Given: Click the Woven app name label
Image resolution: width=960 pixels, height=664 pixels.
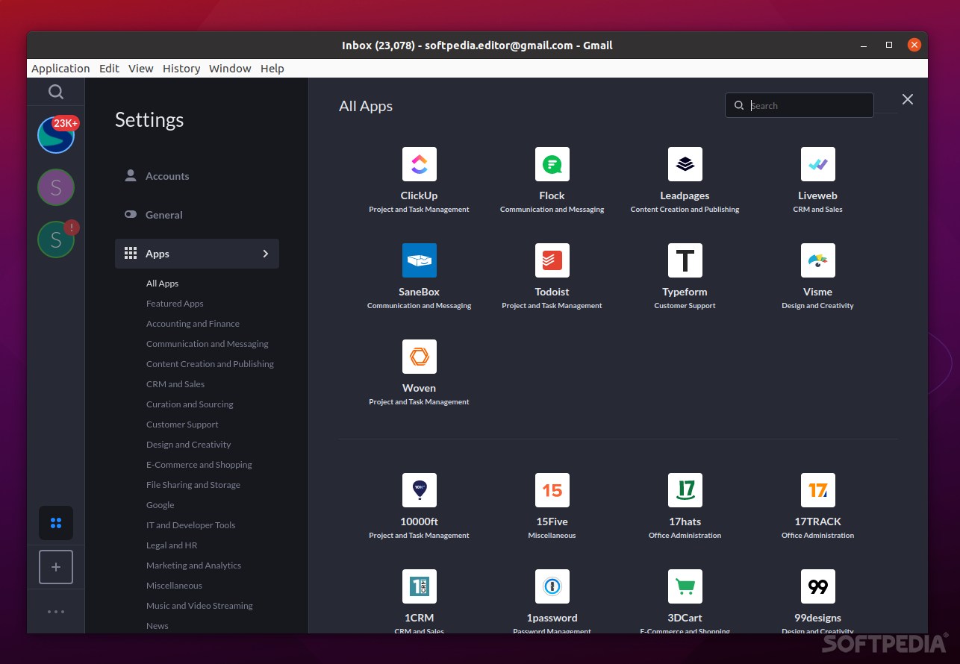Looking at the screenshot, I should [420, 388].
